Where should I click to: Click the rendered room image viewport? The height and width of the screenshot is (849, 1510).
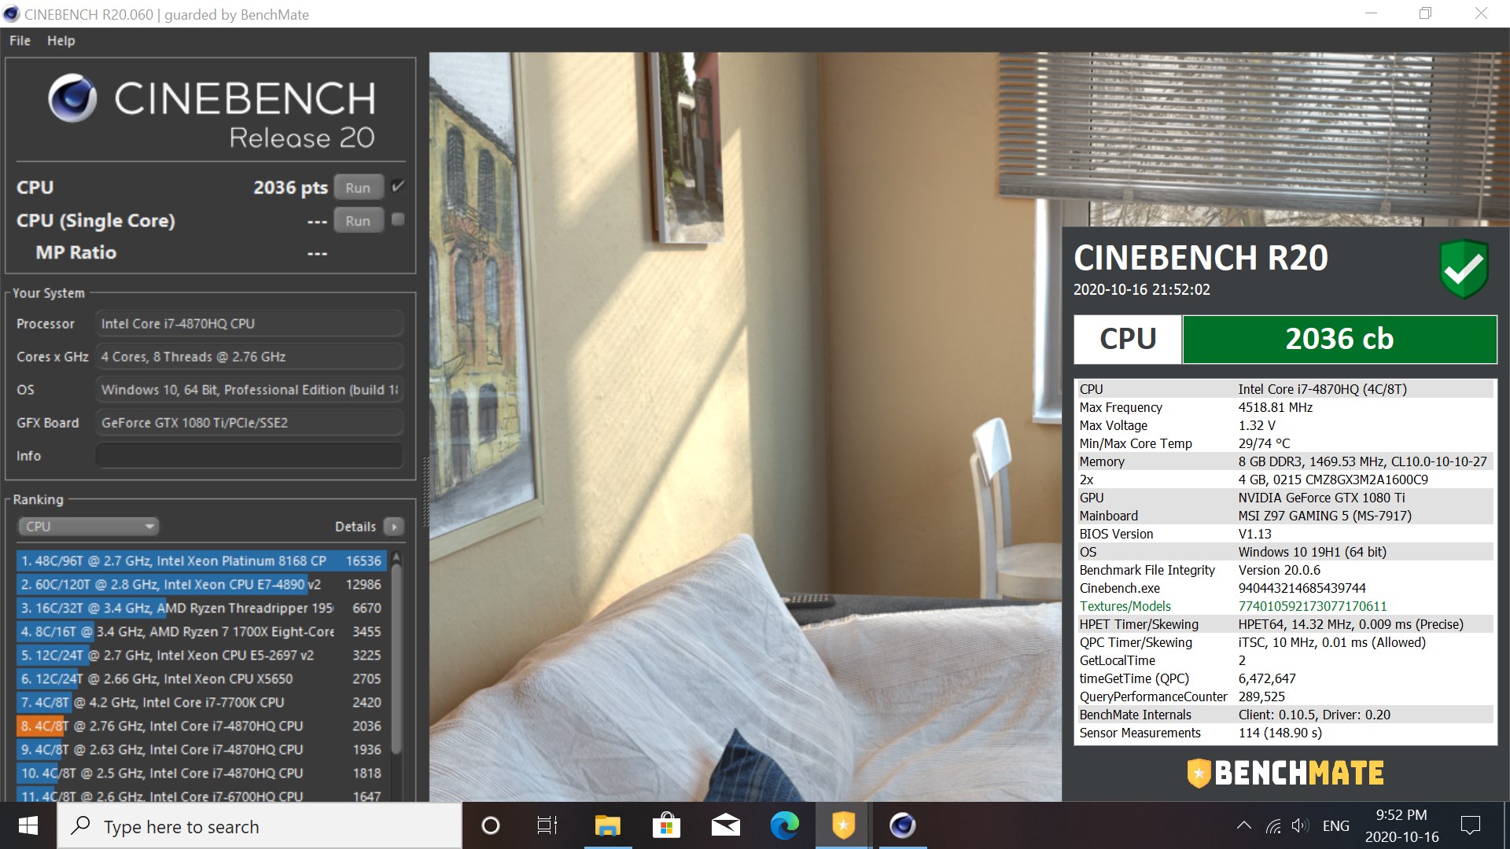click(745, 427)
